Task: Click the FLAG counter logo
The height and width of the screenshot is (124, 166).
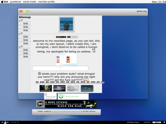Action: click(68, 65)
